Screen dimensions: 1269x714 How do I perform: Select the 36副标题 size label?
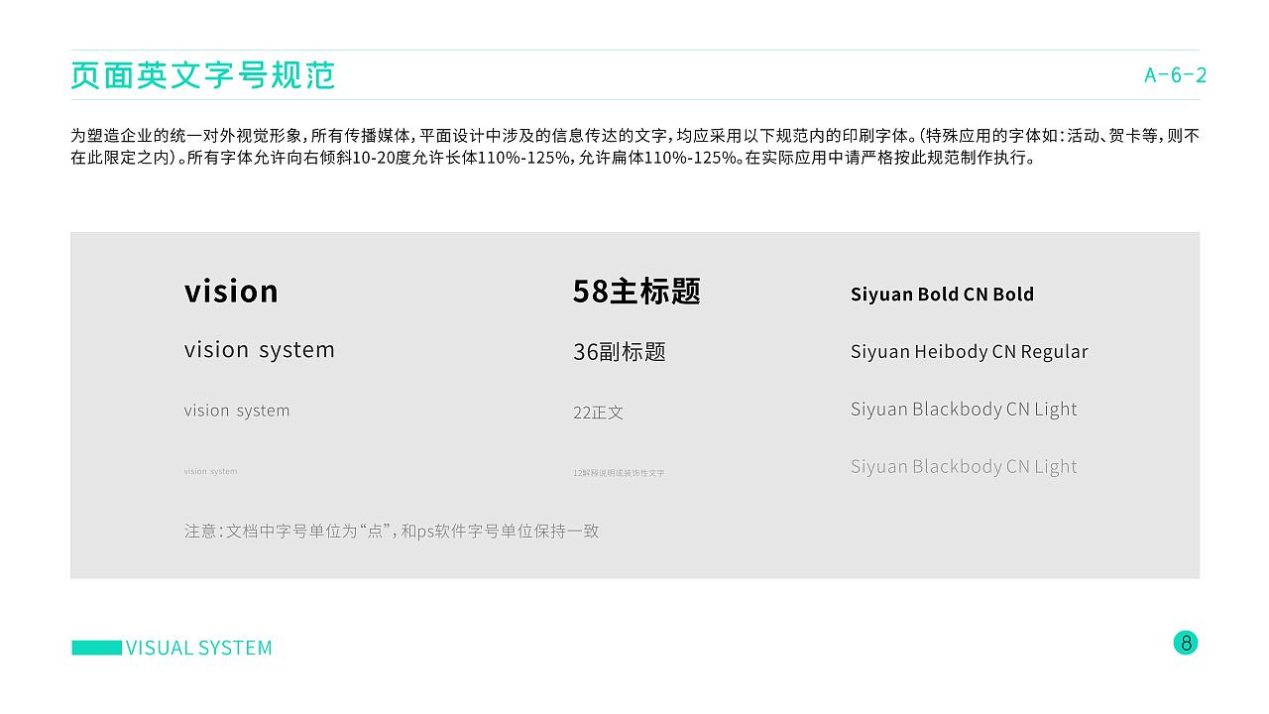[619, 352]
